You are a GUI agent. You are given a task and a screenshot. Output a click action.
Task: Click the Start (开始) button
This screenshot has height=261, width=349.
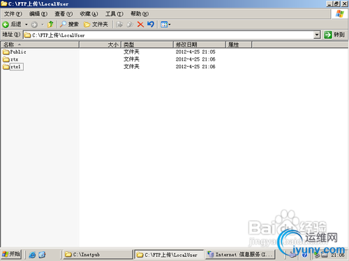[11, 254]
